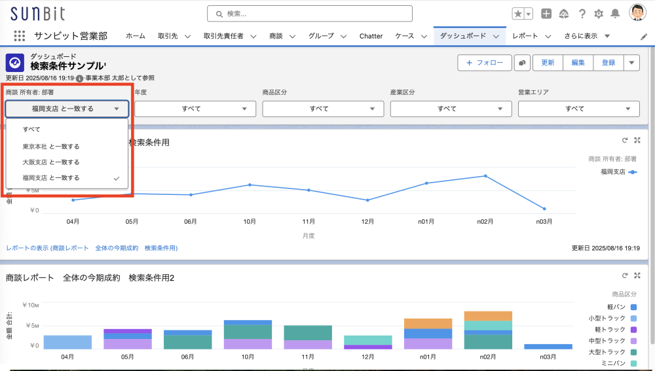
Task: Open the 営業エリア filter dropdown
Action: pos(578,109)
